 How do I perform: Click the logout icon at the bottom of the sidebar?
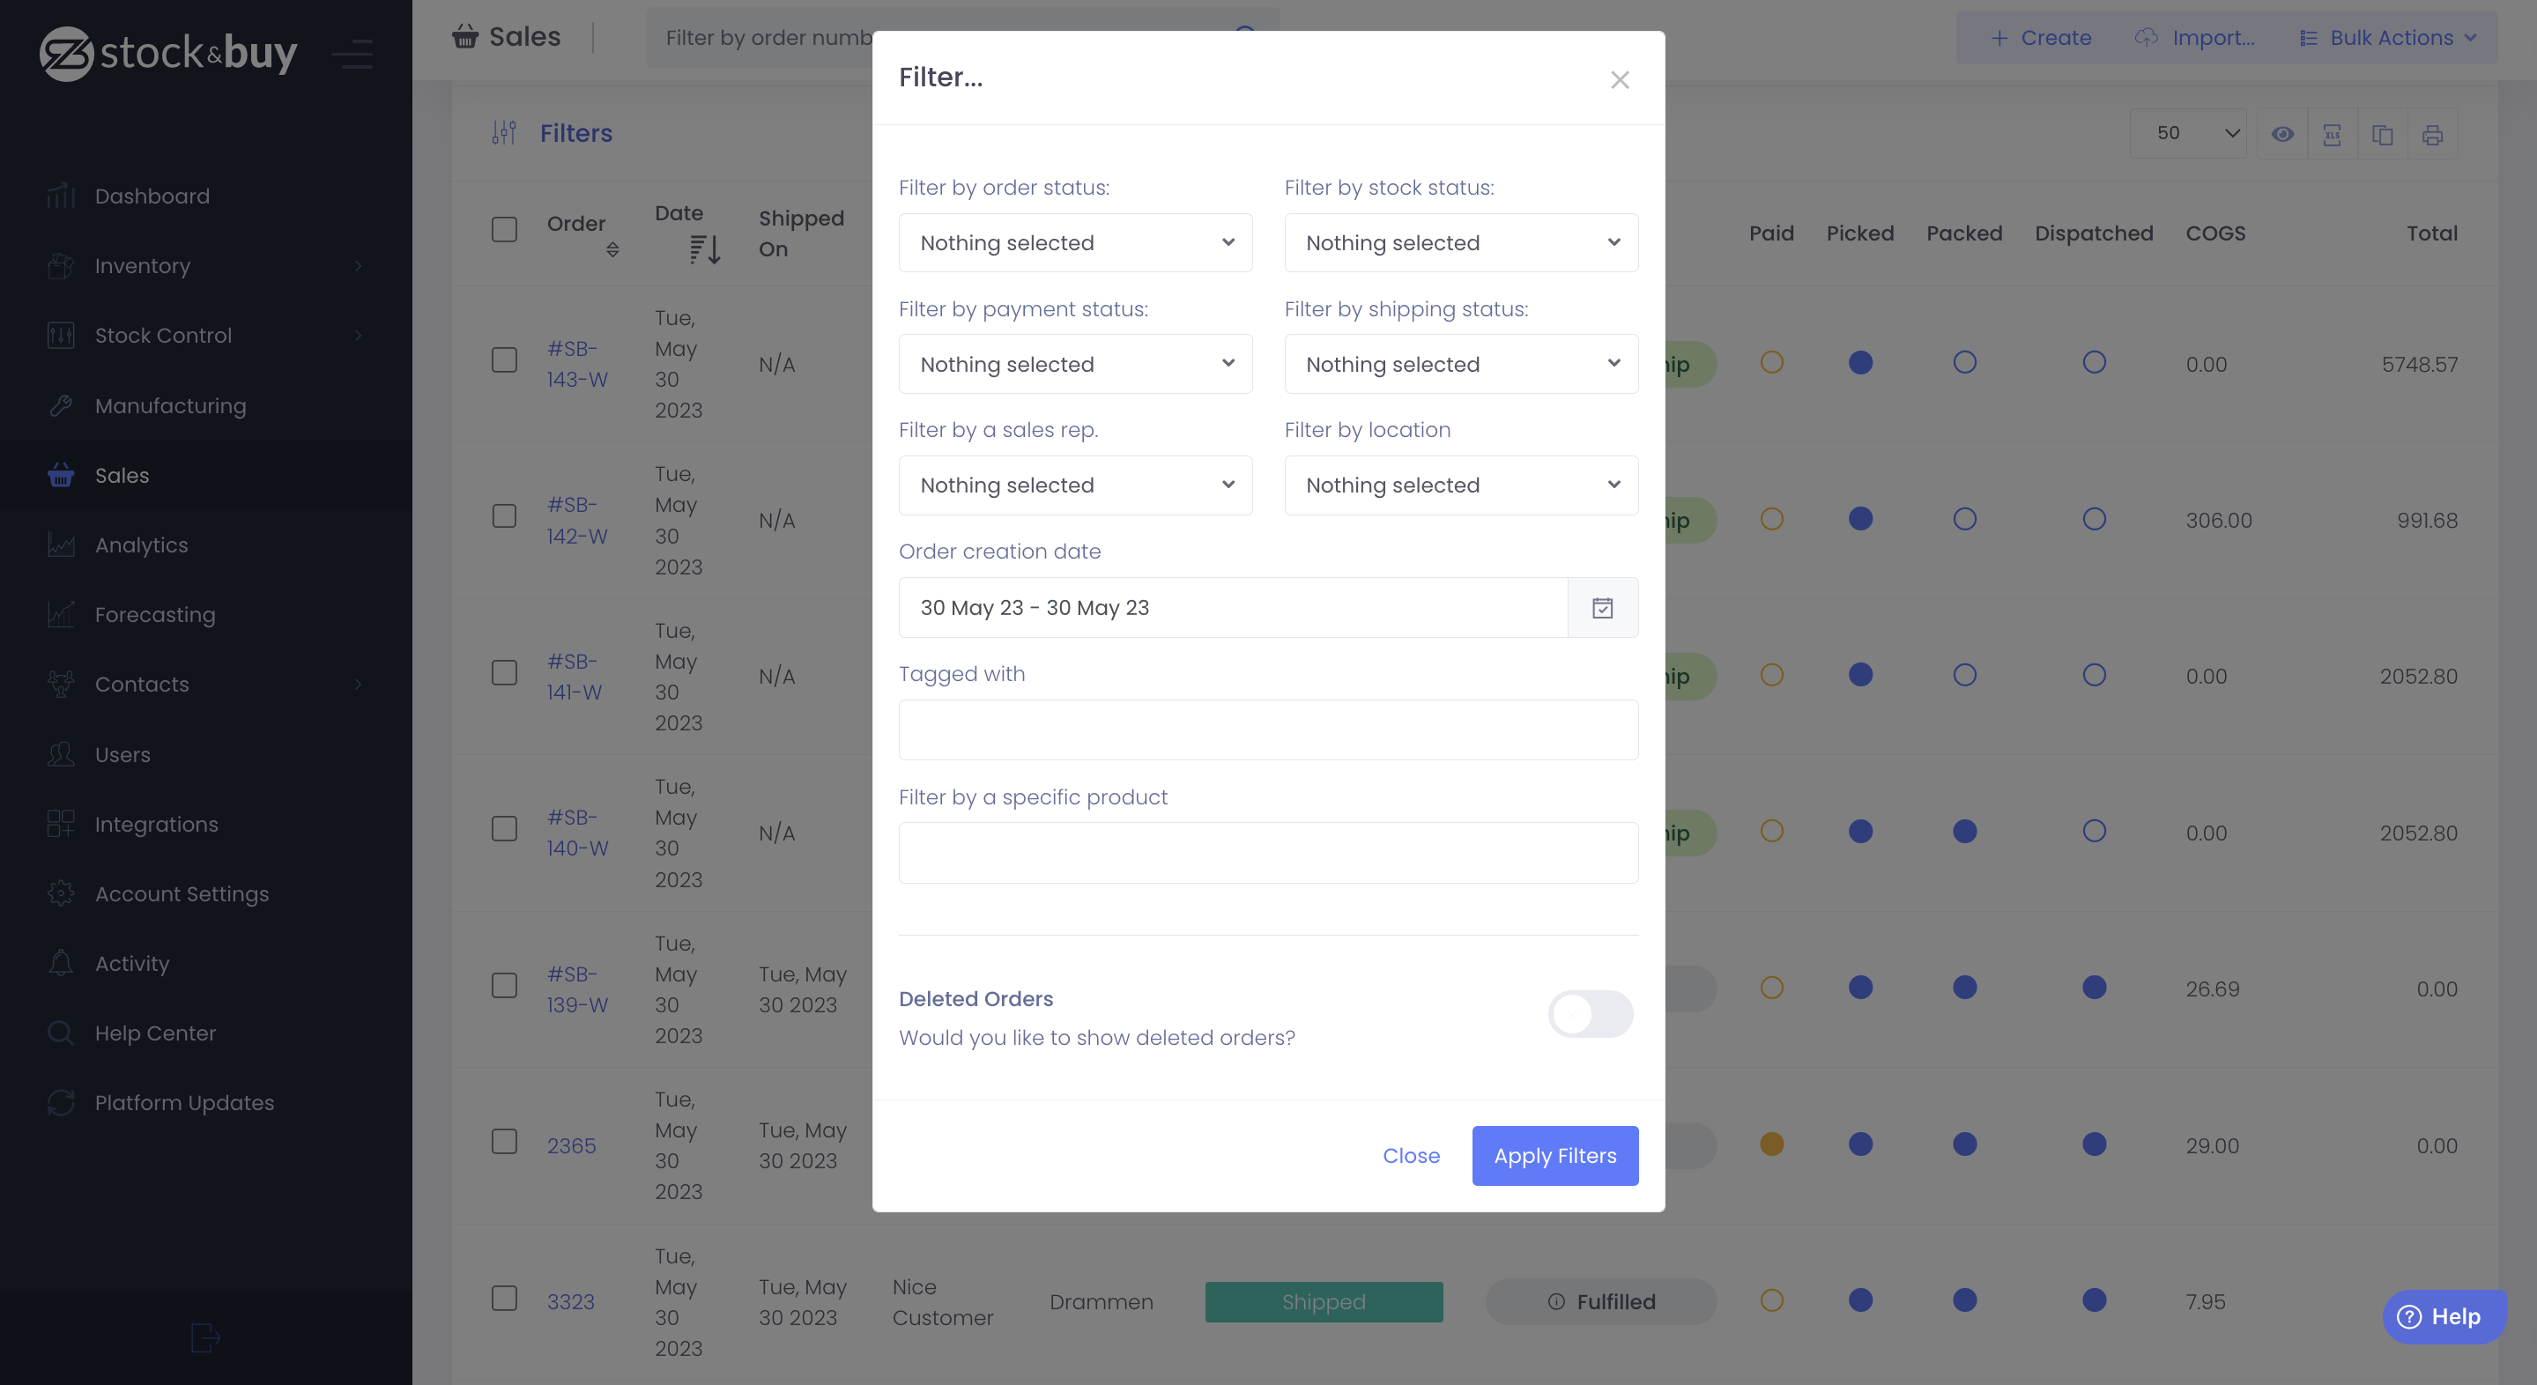point(204,1337)
